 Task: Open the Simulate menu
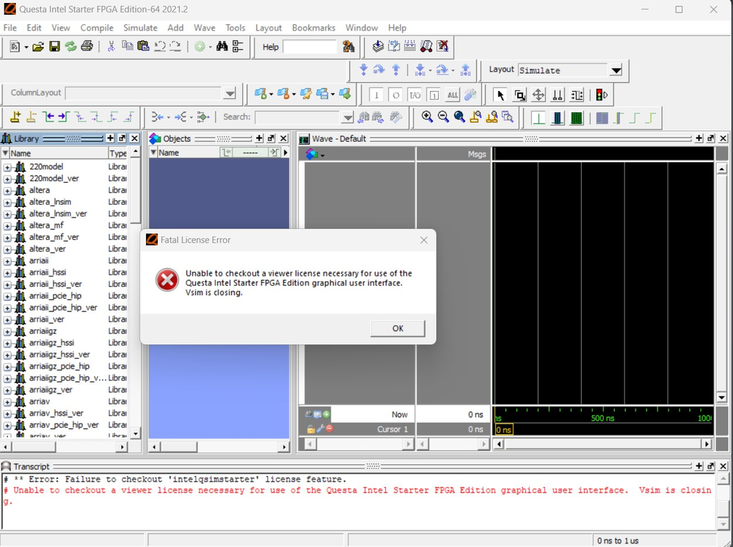pyautogui.click(x=140, y=28)
